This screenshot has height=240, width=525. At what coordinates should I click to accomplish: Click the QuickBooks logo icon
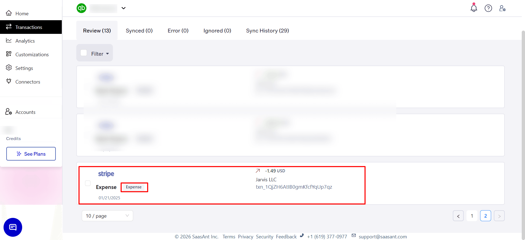[x=81, y=8]
